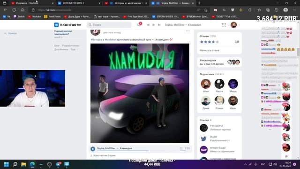Open the ЛШПТ twitter link
The width and height of the screenshot is (300, 169).
pos(214,137)
